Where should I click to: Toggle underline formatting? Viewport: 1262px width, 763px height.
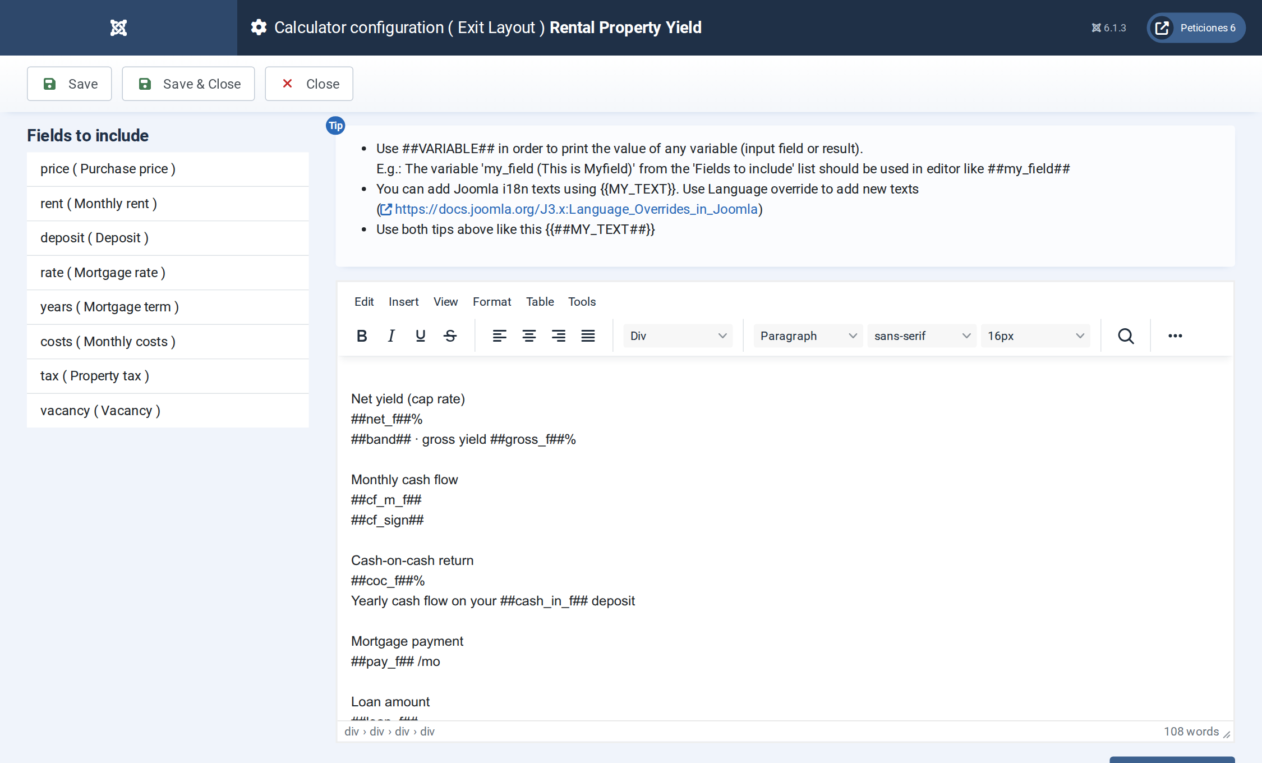coord(420,336)
